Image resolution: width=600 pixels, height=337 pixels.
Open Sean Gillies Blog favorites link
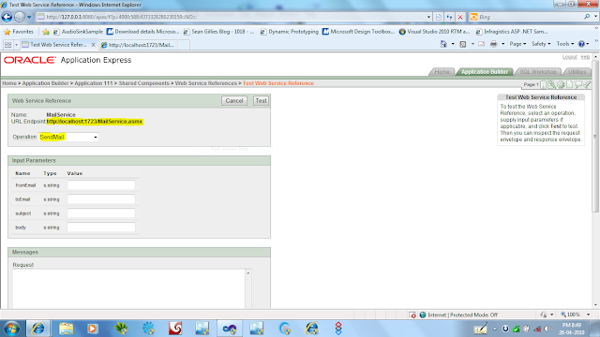point(218,32)
